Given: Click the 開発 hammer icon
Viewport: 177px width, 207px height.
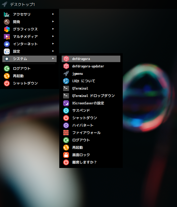Looking at the screenshot, I should (x=7, y=22).
